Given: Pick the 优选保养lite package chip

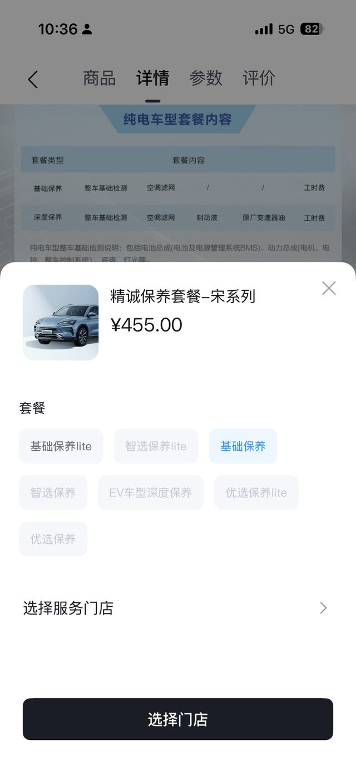Looking at the screenshot, I should pyautogui.click(x=256, y=493).
